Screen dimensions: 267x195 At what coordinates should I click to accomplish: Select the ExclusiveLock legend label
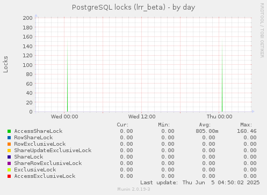(x=35, y=170)
